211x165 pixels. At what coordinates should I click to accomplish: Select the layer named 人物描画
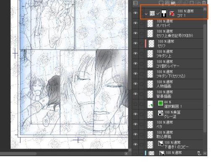164,86
